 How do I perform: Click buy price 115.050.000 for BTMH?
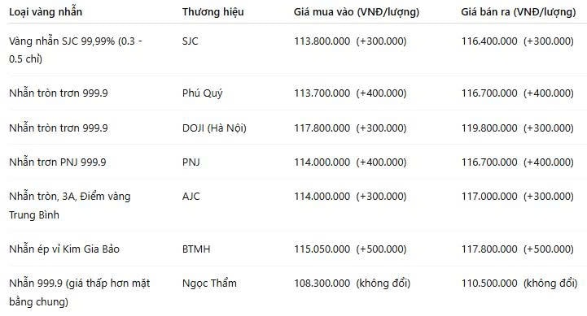tap(322, 249)
